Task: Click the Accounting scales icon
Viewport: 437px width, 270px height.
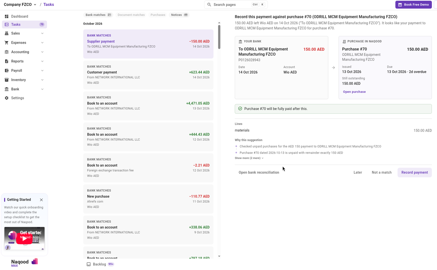Action: [x=7, y=52]
